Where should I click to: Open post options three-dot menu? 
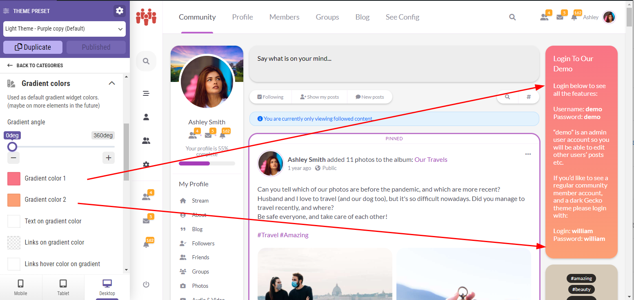click(528, 154)
